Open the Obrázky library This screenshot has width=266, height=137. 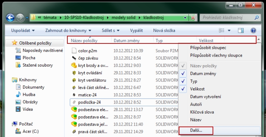[27, 102]
